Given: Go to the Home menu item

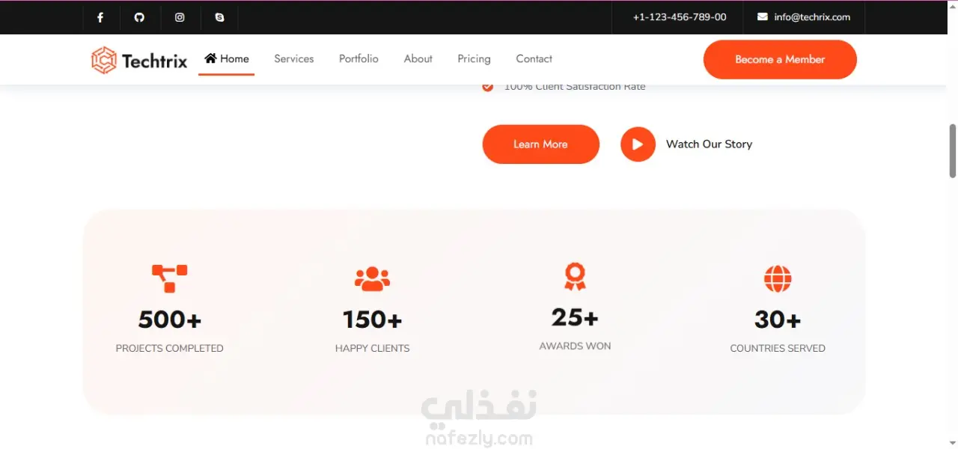Looking at the screenshot, I should point(227,58).
